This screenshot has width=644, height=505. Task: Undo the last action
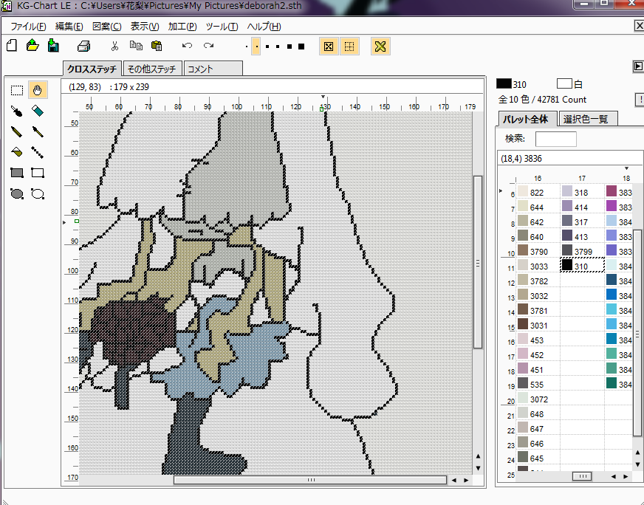(x=188, y=46)
